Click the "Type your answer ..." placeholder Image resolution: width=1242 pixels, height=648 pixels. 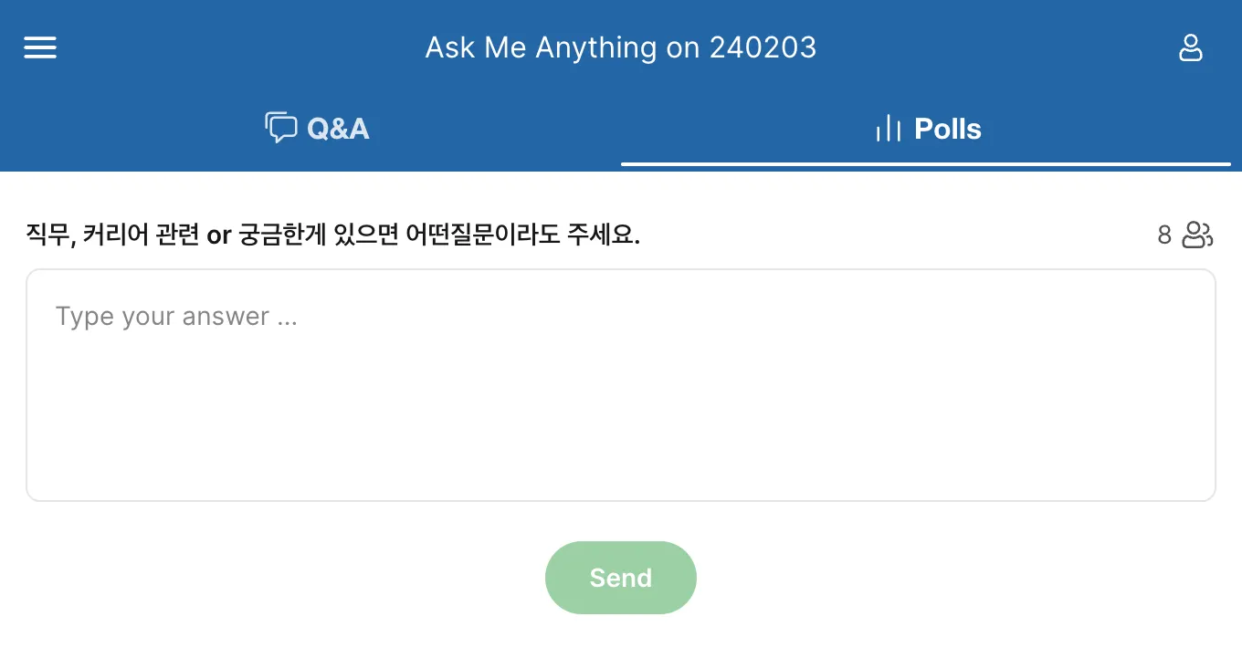coord(176,317)
